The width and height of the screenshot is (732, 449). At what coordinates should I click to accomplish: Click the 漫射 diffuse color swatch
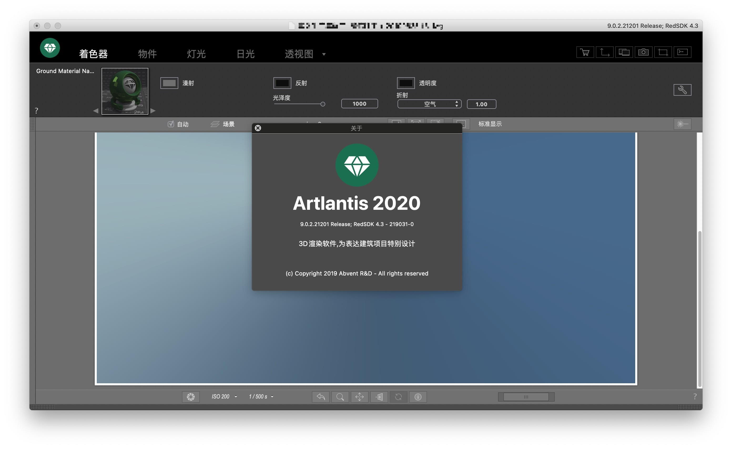(x=169, y=83)
